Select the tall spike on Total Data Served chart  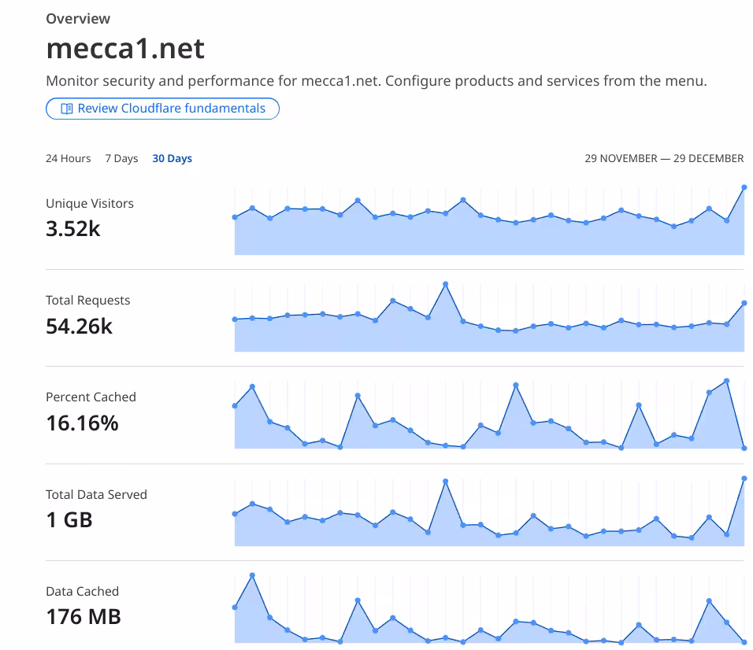pyautogui.click(x=446, y=479)
